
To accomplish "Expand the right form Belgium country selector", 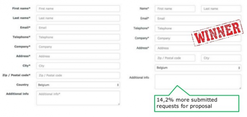I will [198, 68].
